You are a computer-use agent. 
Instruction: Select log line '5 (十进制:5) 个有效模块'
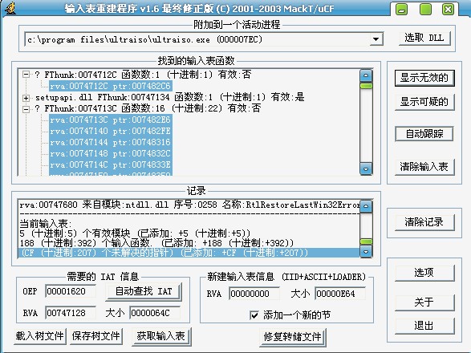point(189,233)
